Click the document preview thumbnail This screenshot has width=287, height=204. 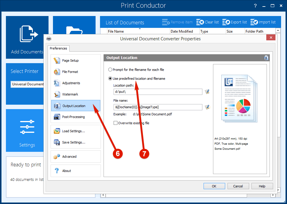[x=239, y=98]
